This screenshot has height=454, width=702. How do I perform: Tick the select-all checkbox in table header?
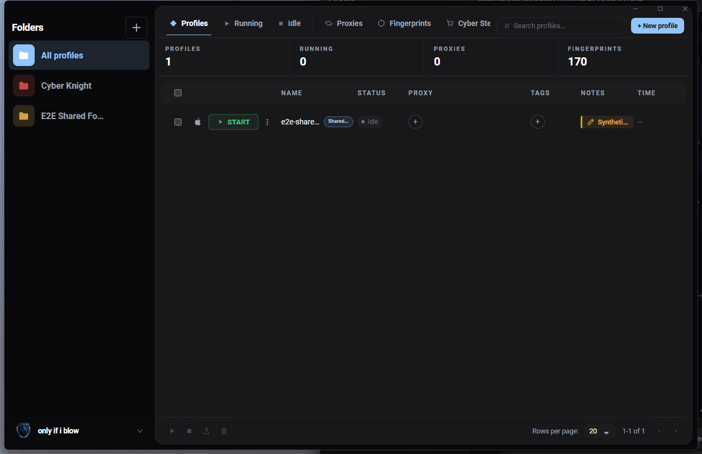[178, 93]
